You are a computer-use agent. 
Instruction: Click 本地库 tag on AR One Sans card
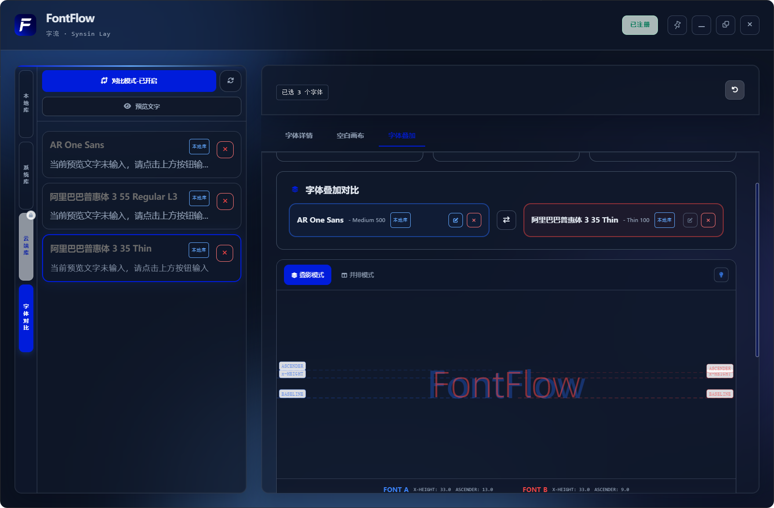pos(199,147)
